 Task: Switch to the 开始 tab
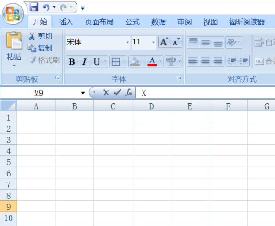click(x=40, y=22)
